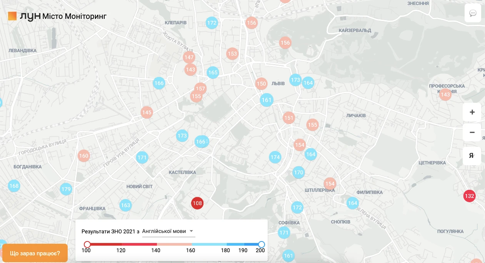485x263 pixels.
Task: Click the 145 marker on the map
Action: (x=147, y=112)
